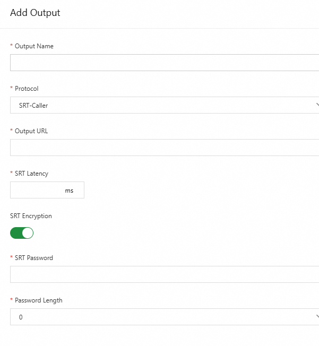This screenshot has width=319, height=346.
Task: Click the Password Length label
Action: coord(38,300)
